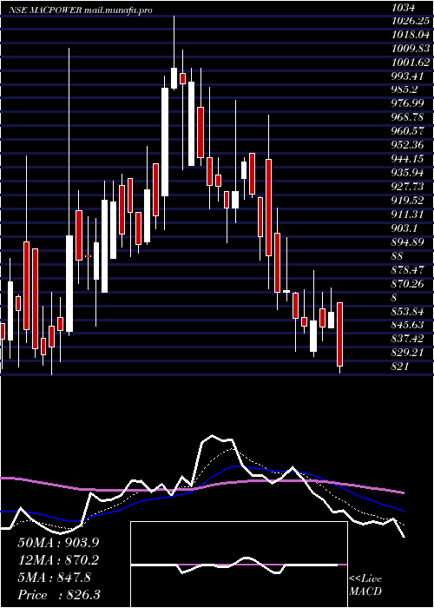The height and width of the screenshot is (608, 434).
Task: Click the last red candle closing near 826
Action: 340,334
